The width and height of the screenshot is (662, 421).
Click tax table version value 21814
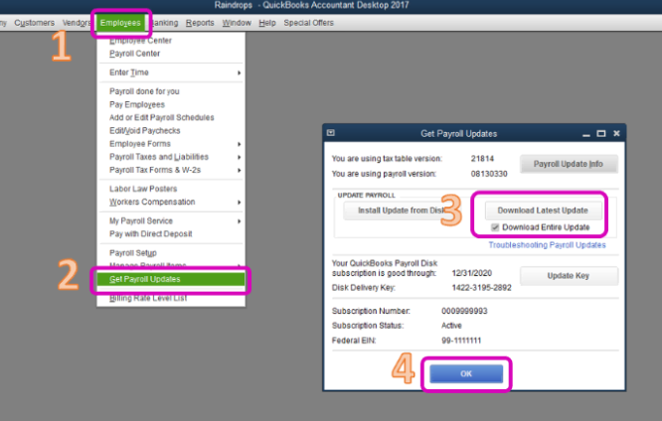coord(482,159)
